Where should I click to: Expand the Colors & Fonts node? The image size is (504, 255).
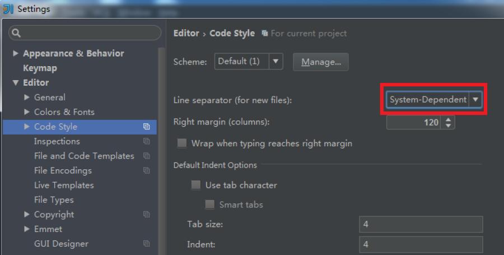pos(27,112)
